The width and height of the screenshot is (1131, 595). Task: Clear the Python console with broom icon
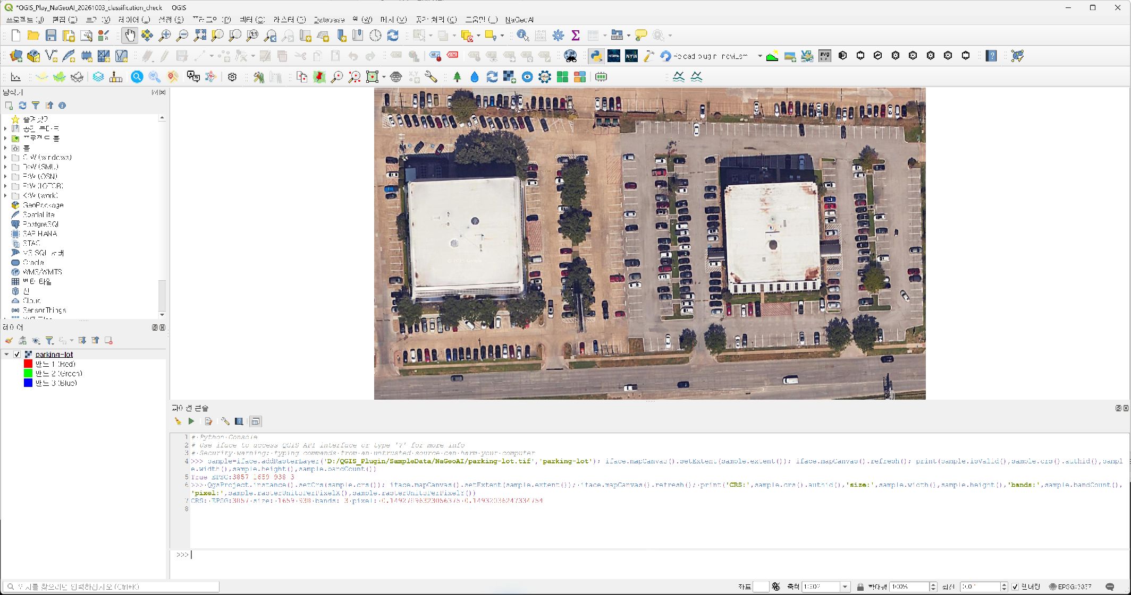178,421
